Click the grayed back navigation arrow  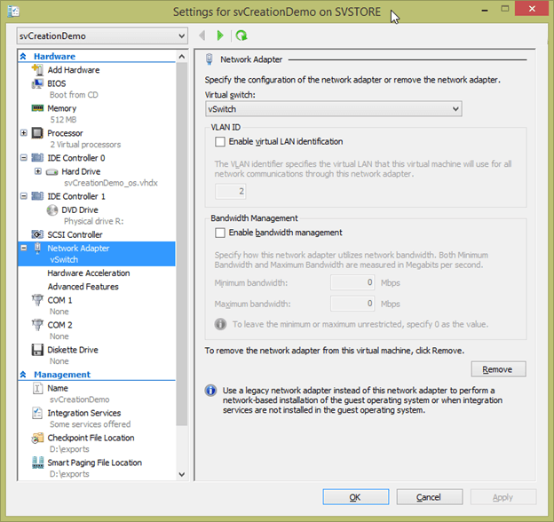point(202,36)
